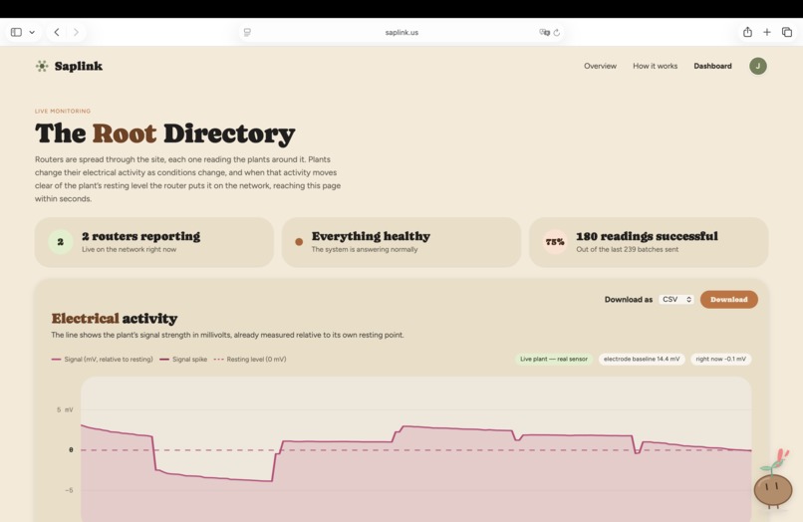The image size is (803, 522).
Task: Toggle Signal (mV, relative to resting) legend
Action: [102, 359]
